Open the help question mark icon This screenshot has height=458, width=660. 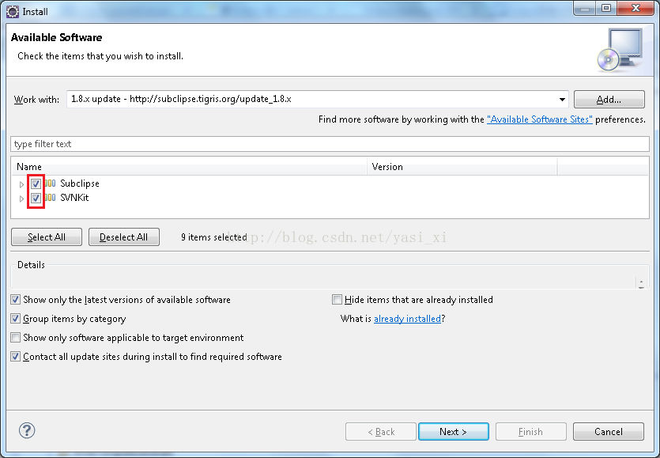point(27,430)
